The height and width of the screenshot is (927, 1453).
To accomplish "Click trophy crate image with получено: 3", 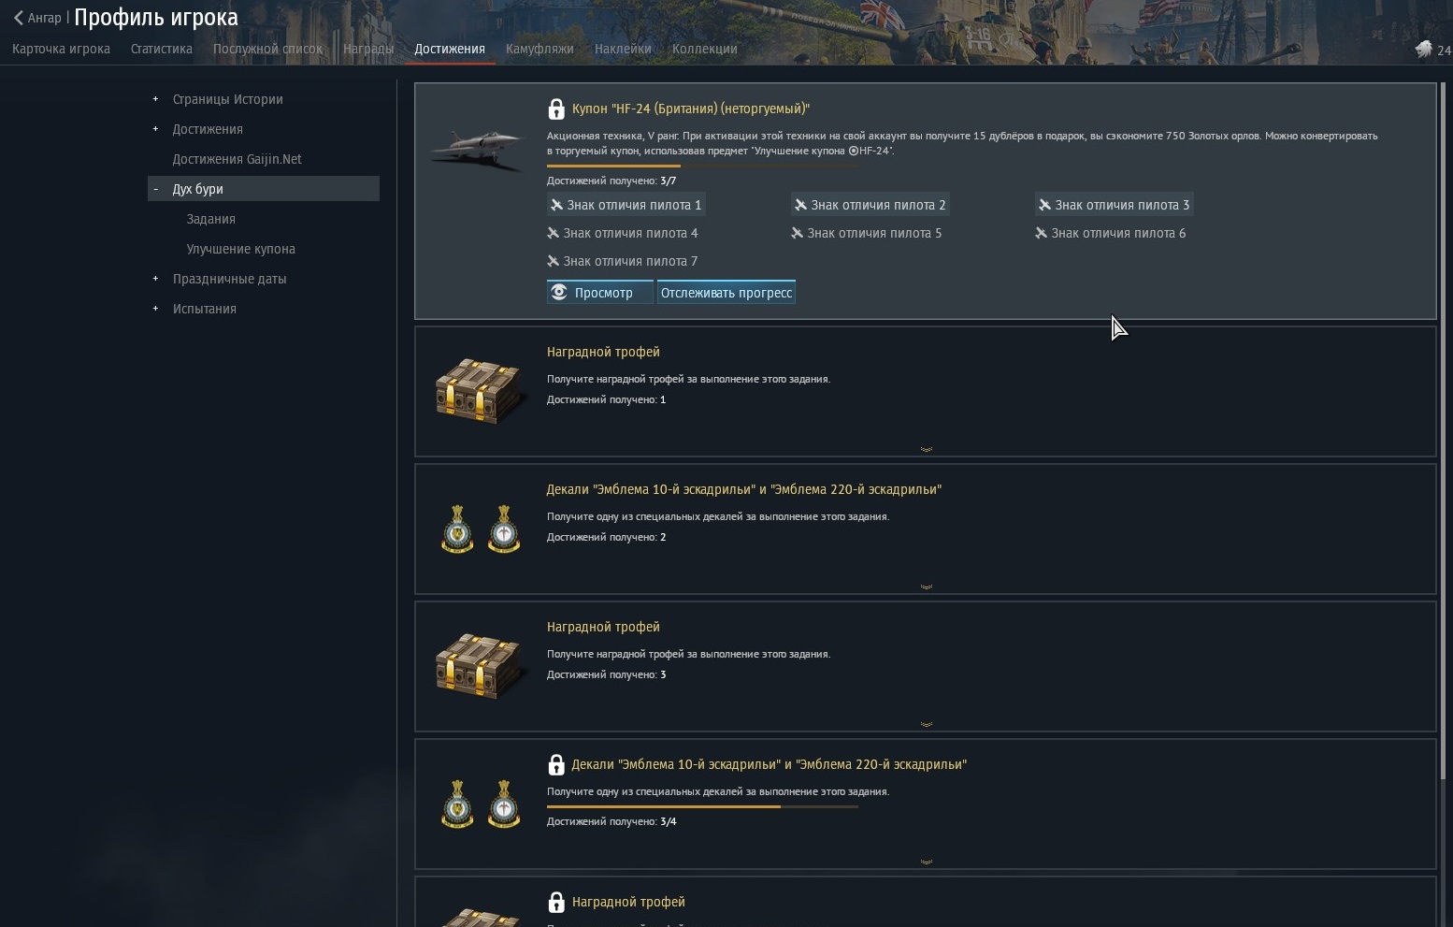I will [x=479, y=665].
